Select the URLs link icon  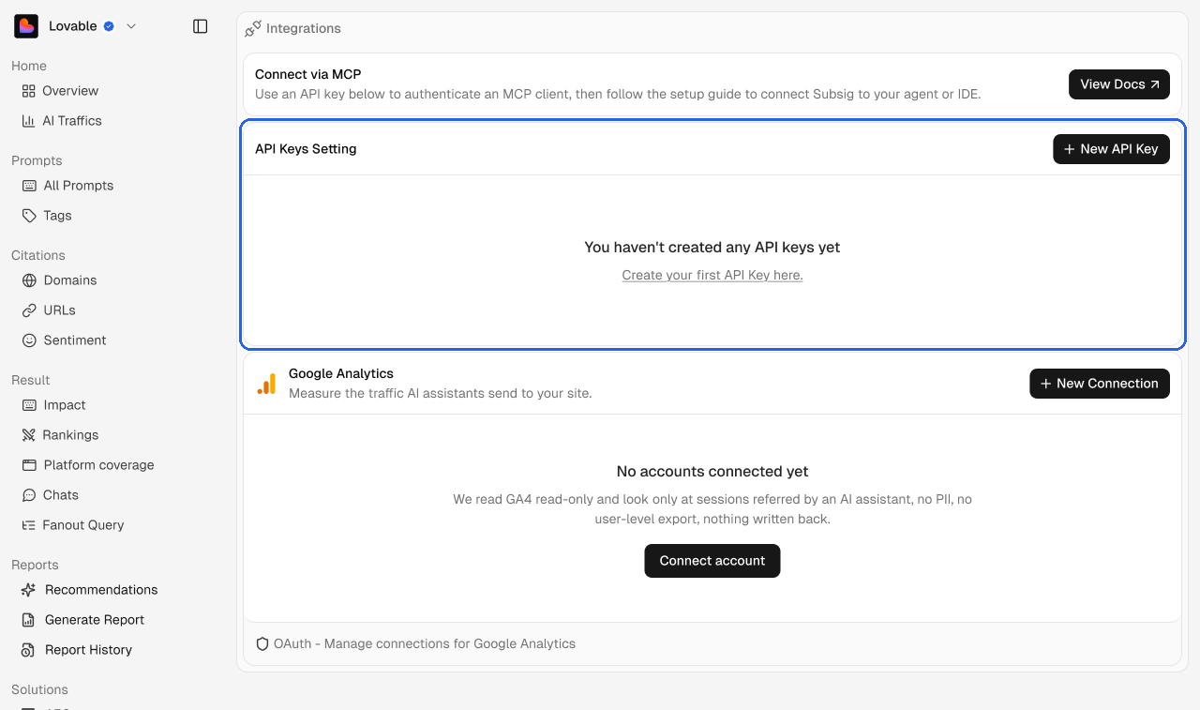(29, 310)
